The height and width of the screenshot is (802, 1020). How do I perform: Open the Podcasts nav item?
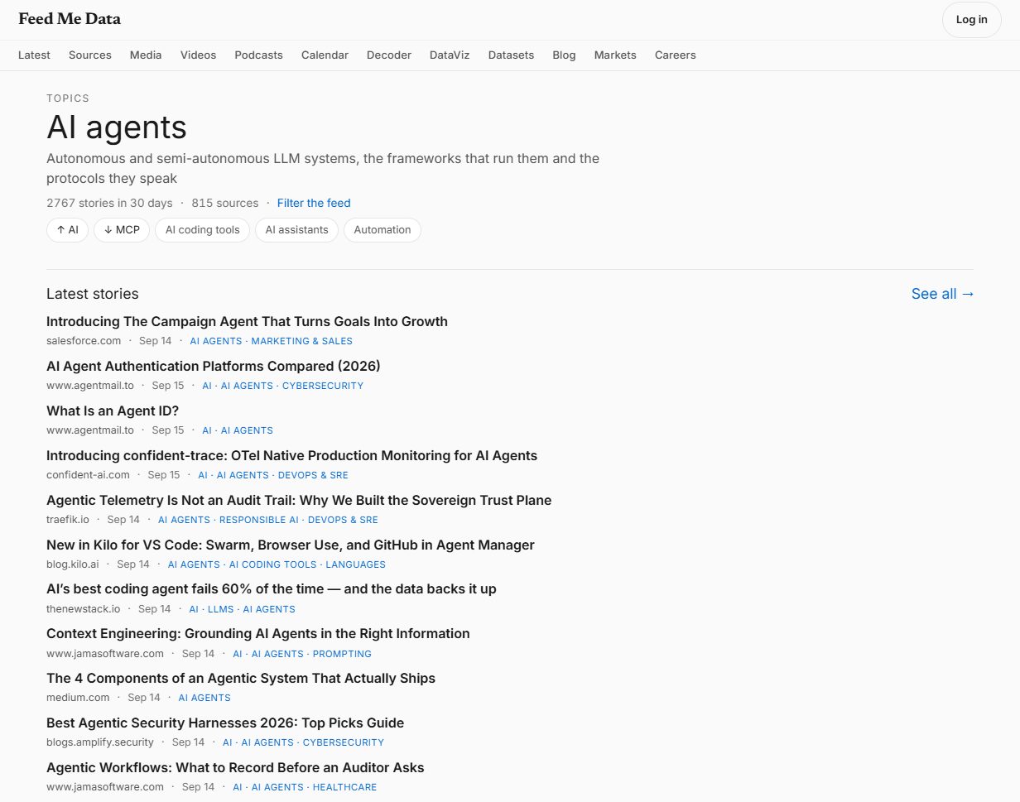click(x=258, y=55)
